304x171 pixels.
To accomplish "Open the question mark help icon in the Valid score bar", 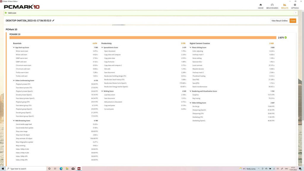I will click(x=296, y=13).
